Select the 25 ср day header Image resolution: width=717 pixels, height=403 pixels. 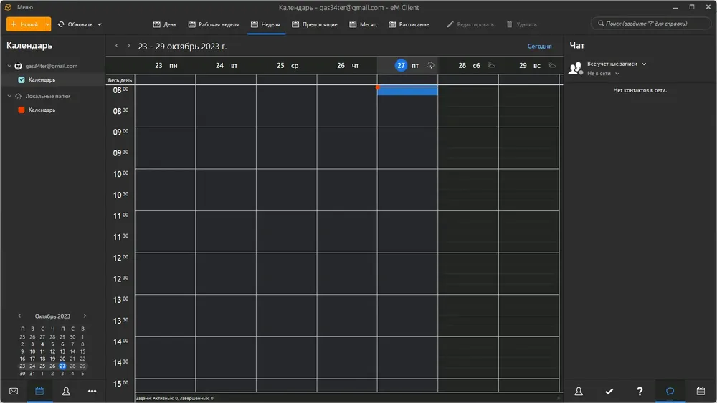point(288,66)
